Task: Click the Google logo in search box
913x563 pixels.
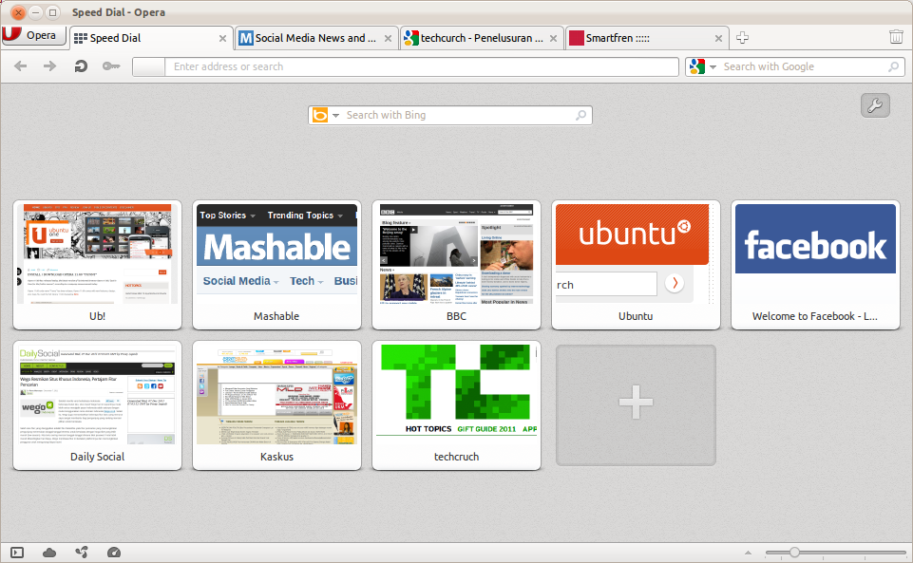Action: pyautogui.click(x=697, y=66)
